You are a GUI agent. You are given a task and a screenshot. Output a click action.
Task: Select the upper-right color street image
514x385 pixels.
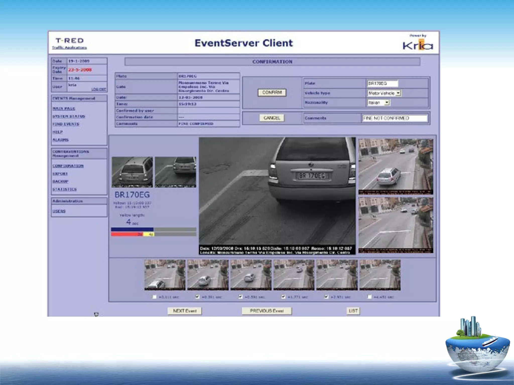click(396, 166)
